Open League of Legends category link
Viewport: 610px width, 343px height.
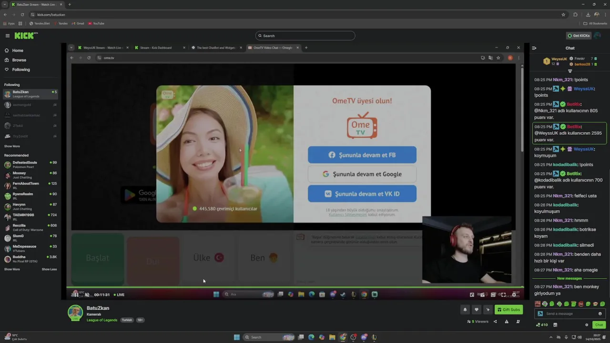(102, 320)
